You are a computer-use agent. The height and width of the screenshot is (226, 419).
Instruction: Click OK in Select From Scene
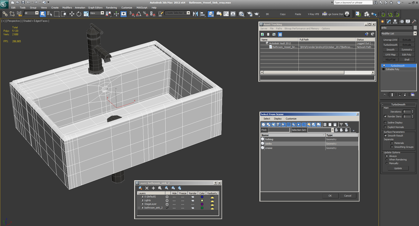click(x=330, y=196)
